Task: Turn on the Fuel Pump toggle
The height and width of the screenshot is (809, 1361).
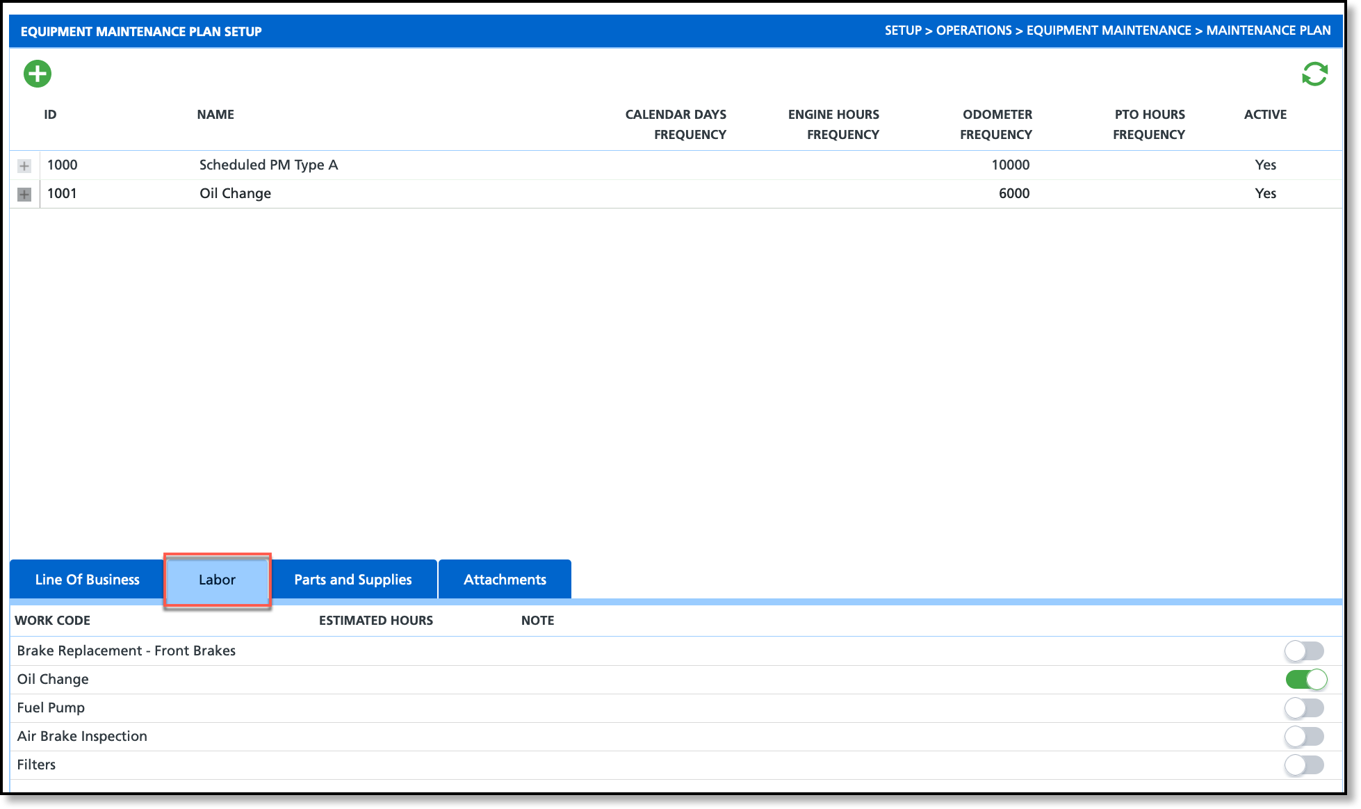Action: 1304,708
